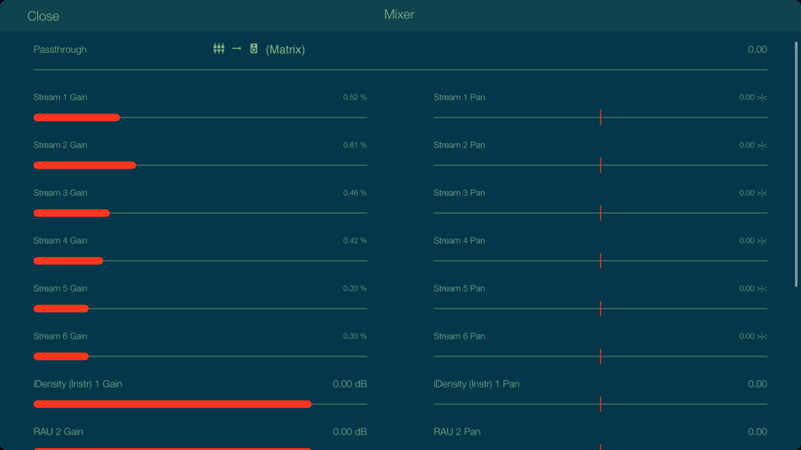
Task: Set the Stream 3 Gain slider
Action: point(201,213)
